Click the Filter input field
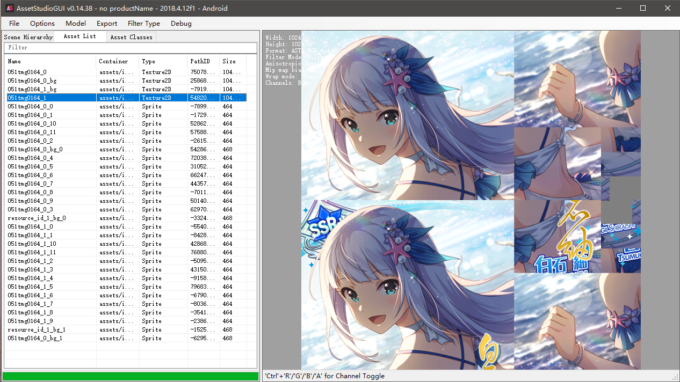This screenshot has width=680, height=382. [130, 48]
